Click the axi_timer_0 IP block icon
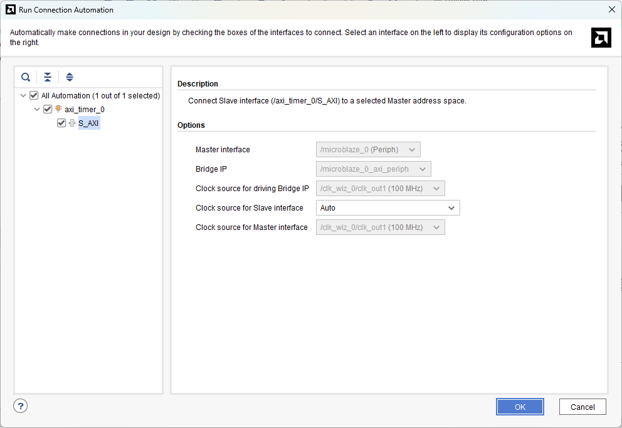 coord(58,109)
